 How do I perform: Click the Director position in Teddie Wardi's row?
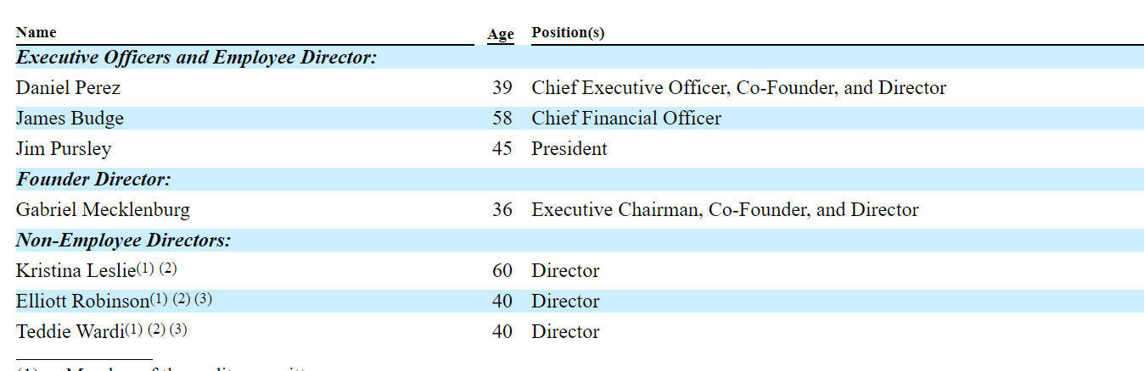(565, 332)
